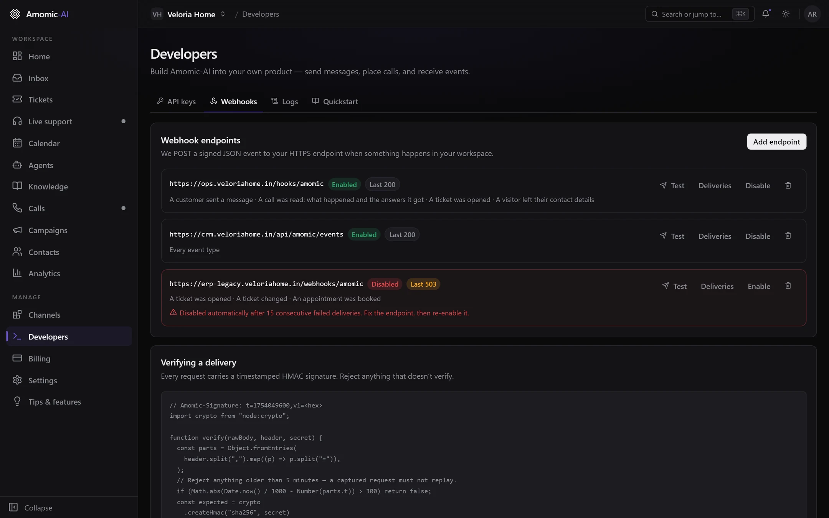829x518 pixels.
Task: Click Enabled badge on ops endpoint
Action: (344, 185)
